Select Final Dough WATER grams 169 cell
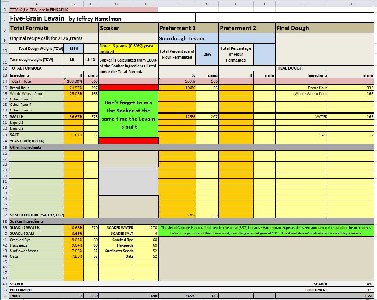The image size is (377, 300). pyautogui.click(x=351, y=116)
